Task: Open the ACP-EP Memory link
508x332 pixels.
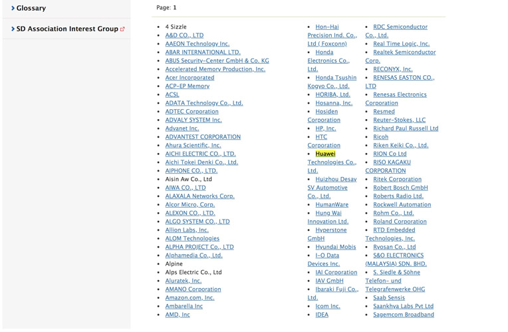Action: pyautogui.click(x=188, y=86)
